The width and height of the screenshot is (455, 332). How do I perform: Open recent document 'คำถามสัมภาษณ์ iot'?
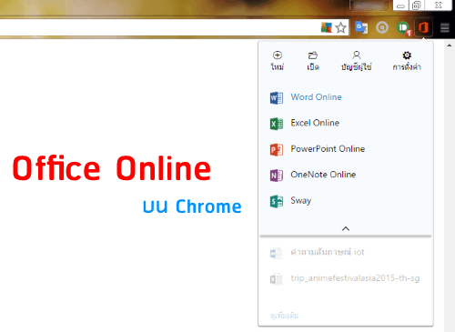[x=328, y=252]
